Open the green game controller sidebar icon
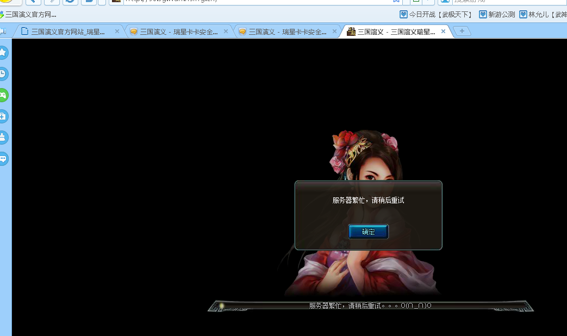The height and width of the screenshot is (336, 567). coord(3,95)
